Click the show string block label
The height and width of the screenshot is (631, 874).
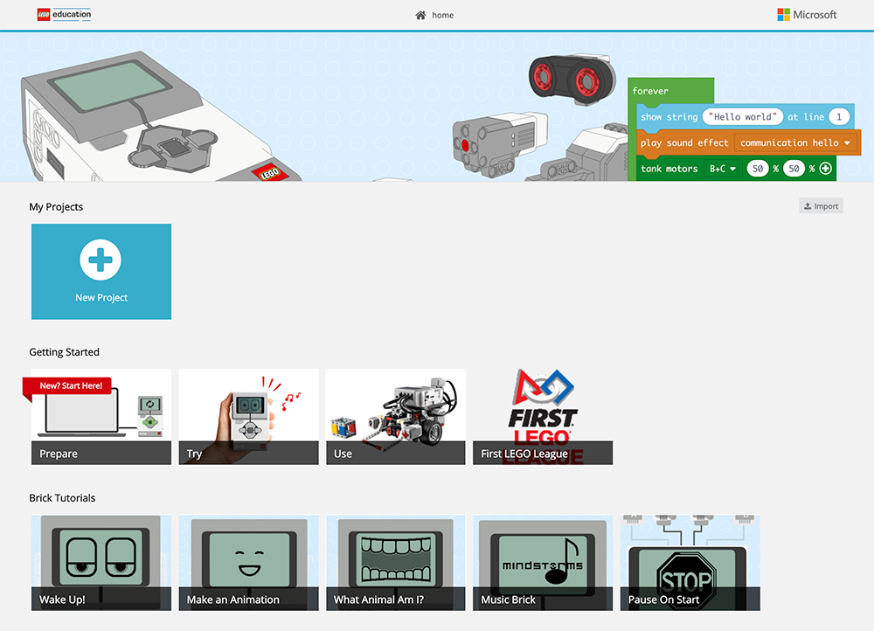[669, 117]
